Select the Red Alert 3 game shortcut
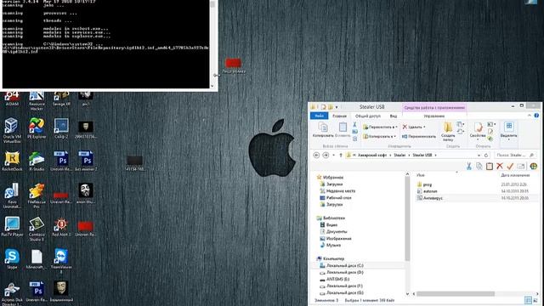 click(61, 226)
